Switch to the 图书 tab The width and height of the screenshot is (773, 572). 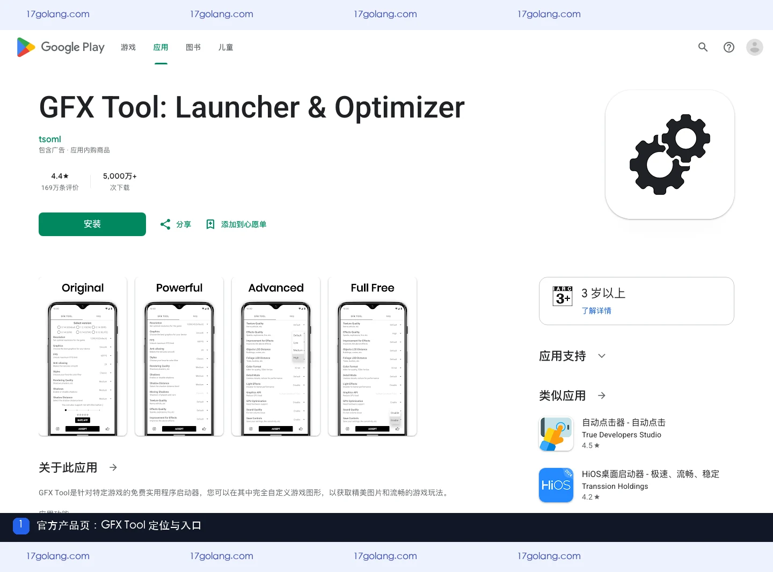point(193,47)
